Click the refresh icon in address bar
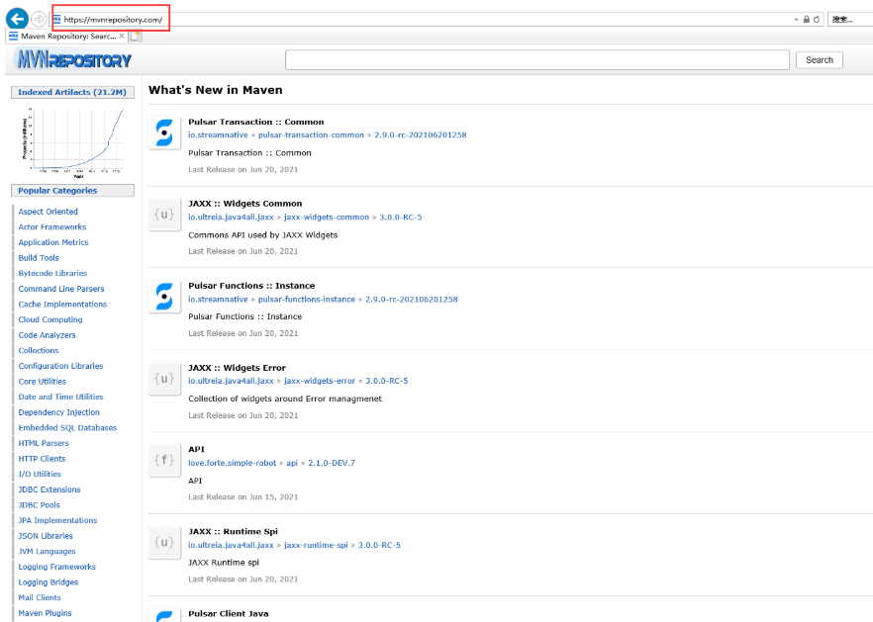The width and height of the screenshot is (873, 622). [817, 20]
